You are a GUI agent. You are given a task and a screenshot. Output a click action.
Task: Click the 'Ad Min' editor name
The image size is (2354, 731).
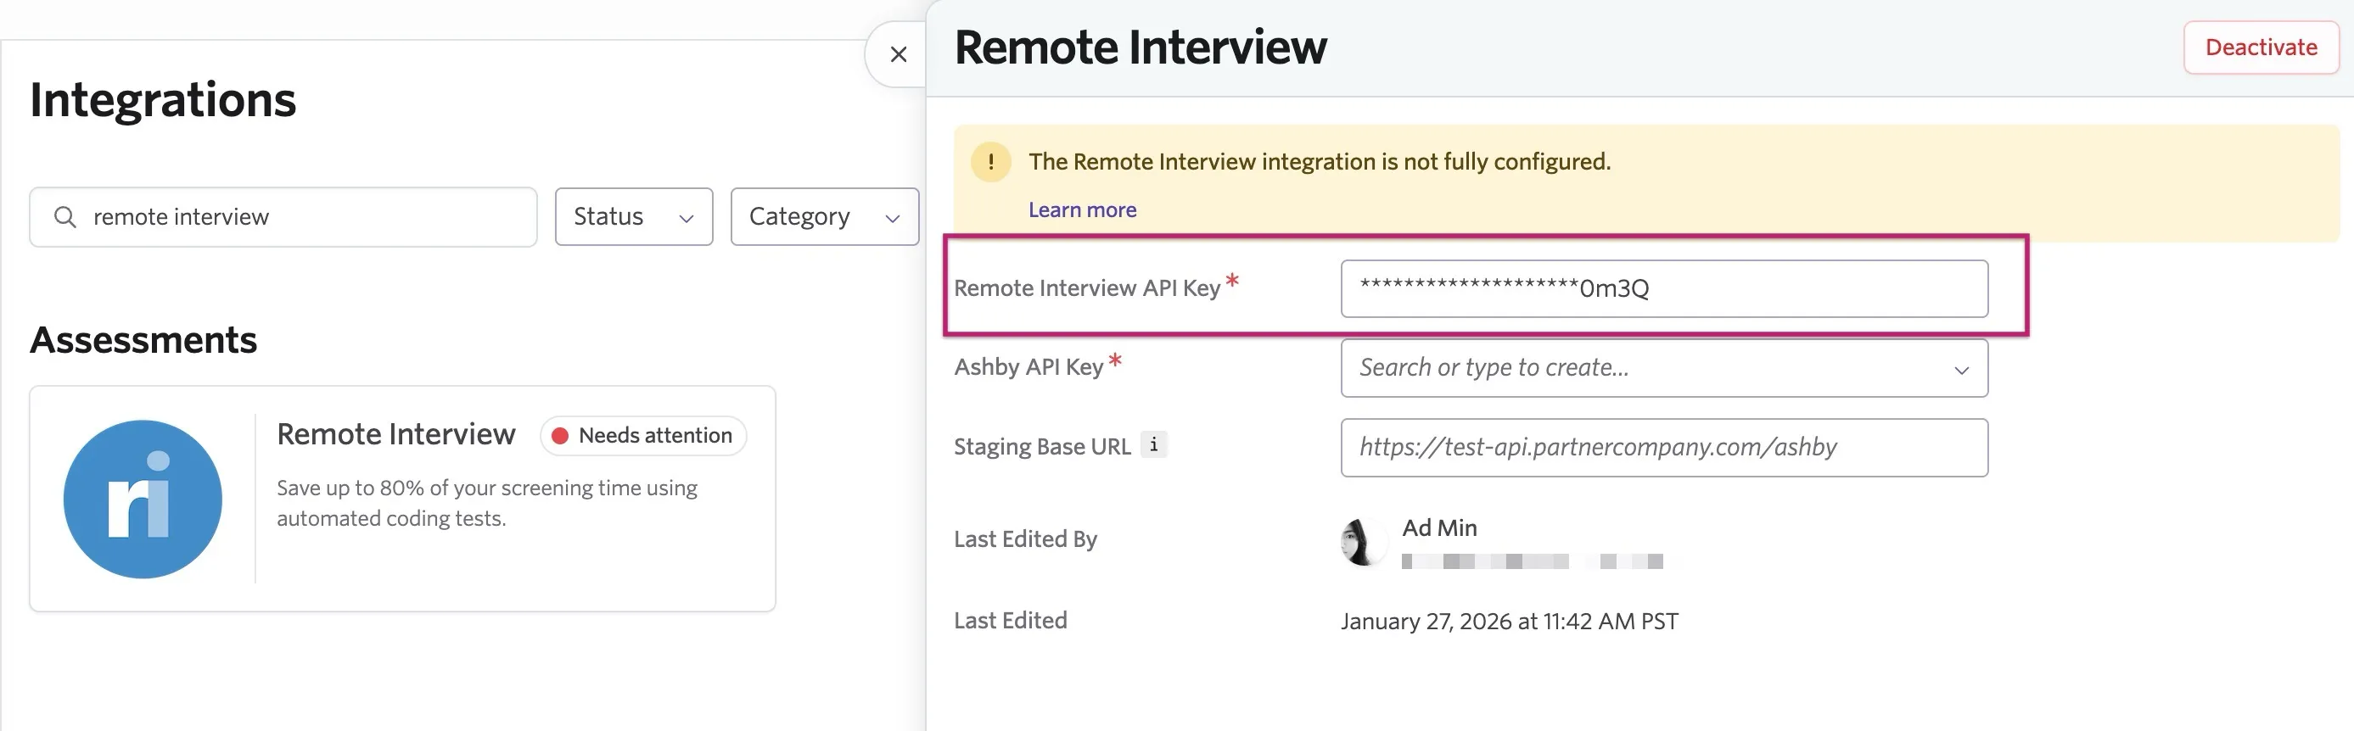1439,527
